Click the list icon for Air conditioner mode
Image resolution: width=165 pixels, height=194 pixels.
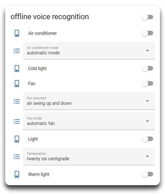click(17, 51)
